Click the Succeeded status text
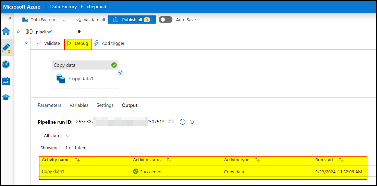Image resolution: width=377 pixels, height=186 pixels. (151, 172)
